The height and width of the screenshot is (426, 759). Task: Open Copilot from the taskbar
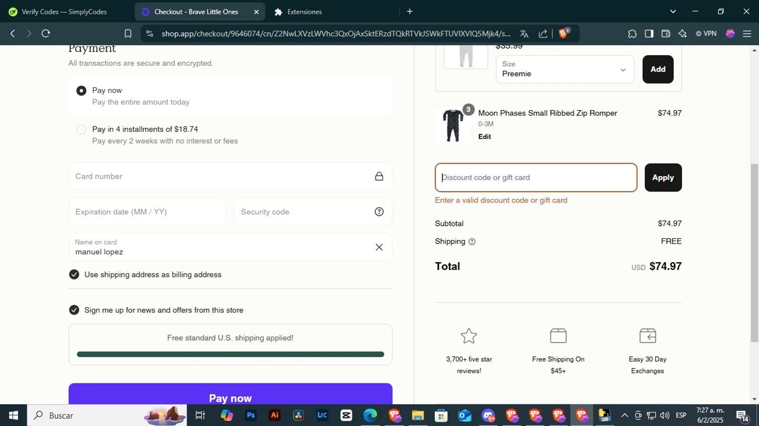[227, 415]
